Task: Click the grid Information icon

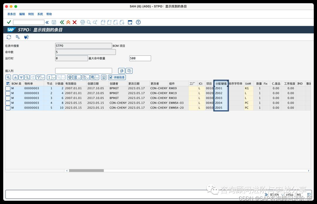Action: tap(104, 77)
